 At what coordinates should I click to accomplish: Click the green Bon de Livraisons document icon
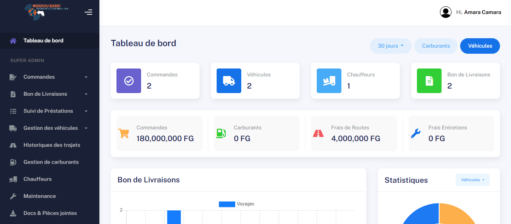(429, 81)
